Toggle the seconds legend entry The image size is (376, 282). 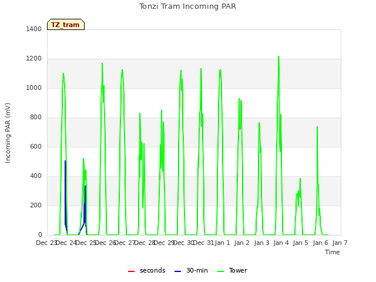point(147,270)
